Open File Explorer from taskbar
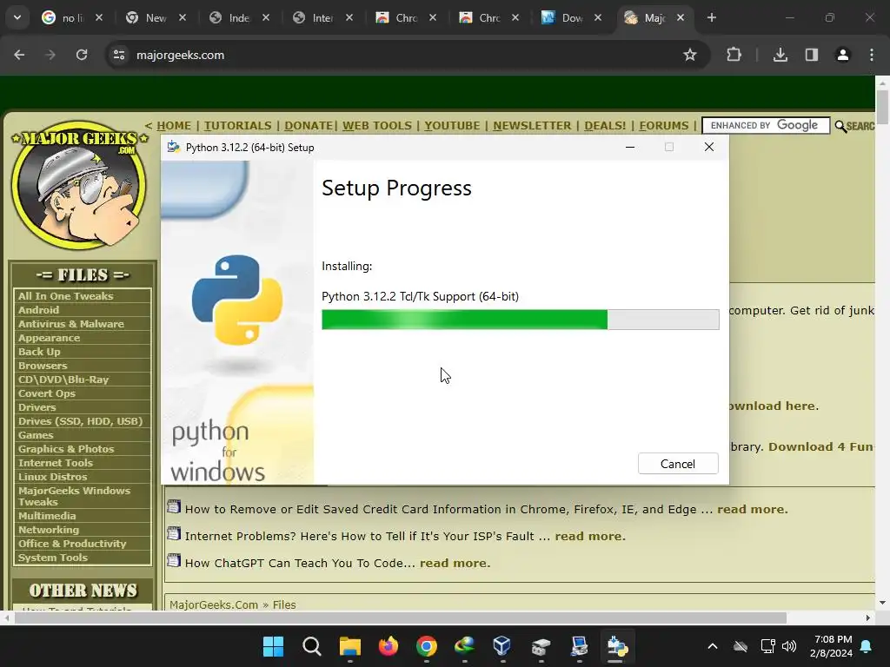 350,646
